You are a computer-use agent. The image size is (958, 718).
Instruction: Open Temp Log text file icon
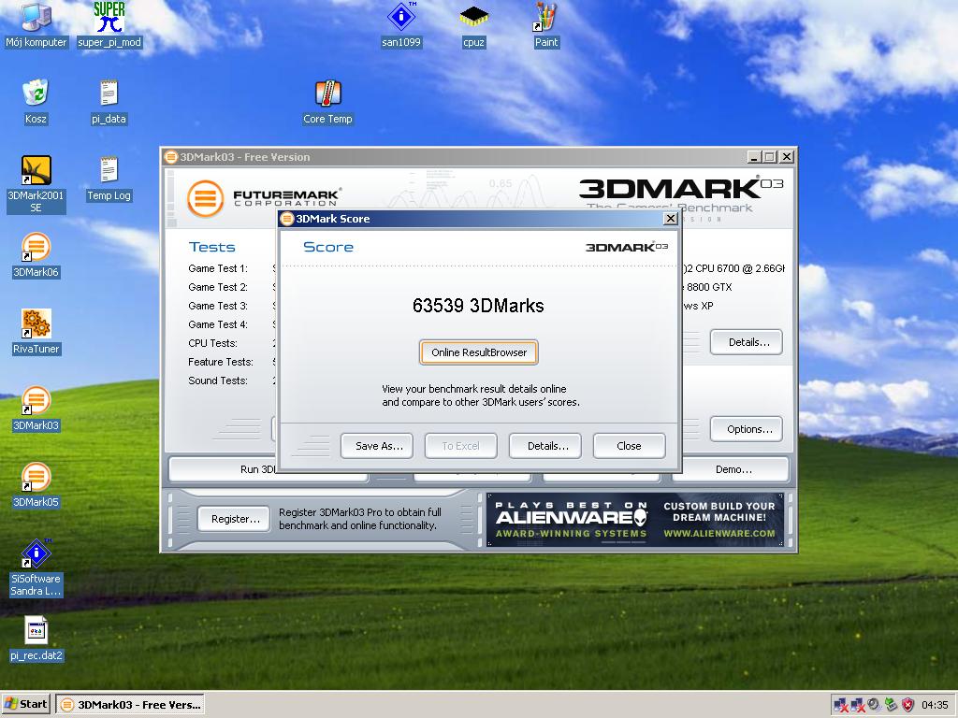coord(109,179)
